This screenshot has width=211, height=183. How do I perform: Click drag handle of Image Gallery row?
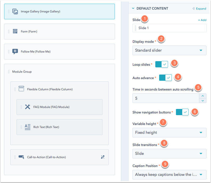point(9,12)
